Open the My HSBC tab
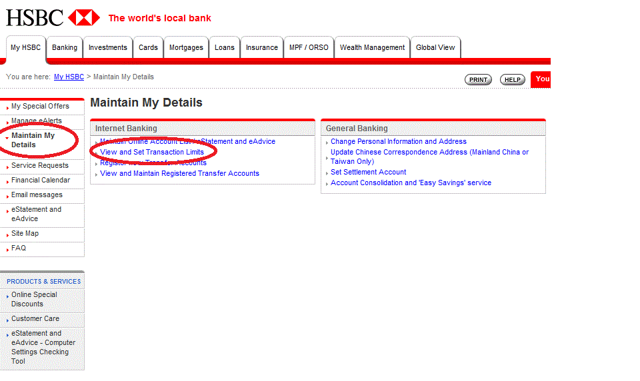This screenshot has width=640, height=381. (26, 48)
